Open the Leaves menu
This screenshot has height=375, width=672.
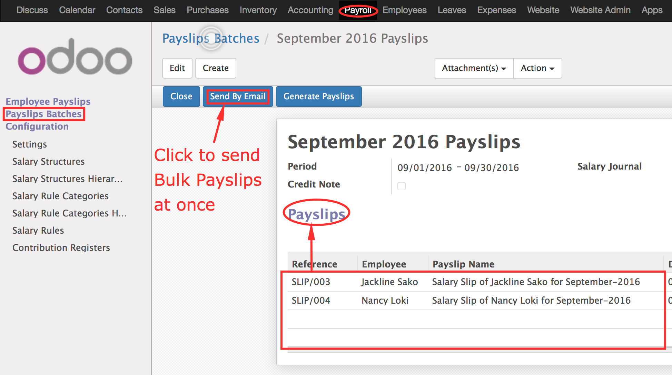tap(452, 10)
